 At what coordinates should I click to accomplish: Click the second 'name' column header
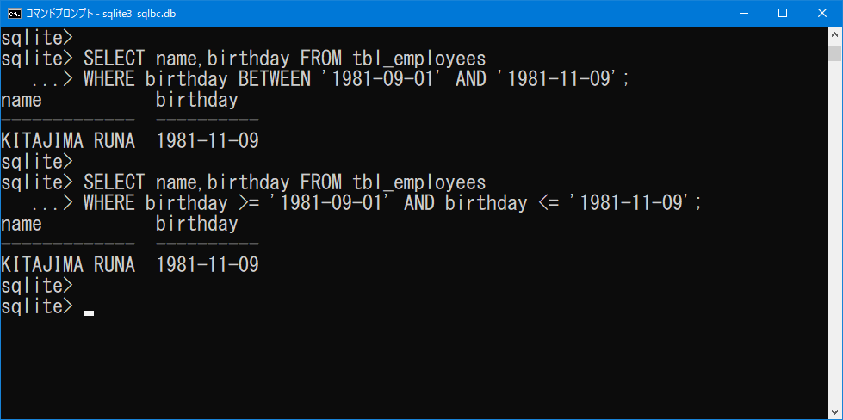[x=21, y=224]
